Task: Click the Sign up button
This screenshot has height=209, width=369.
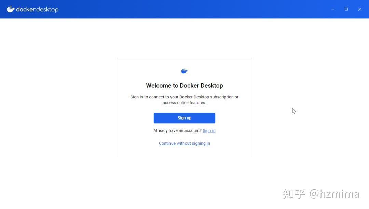Action: [184, 118]
